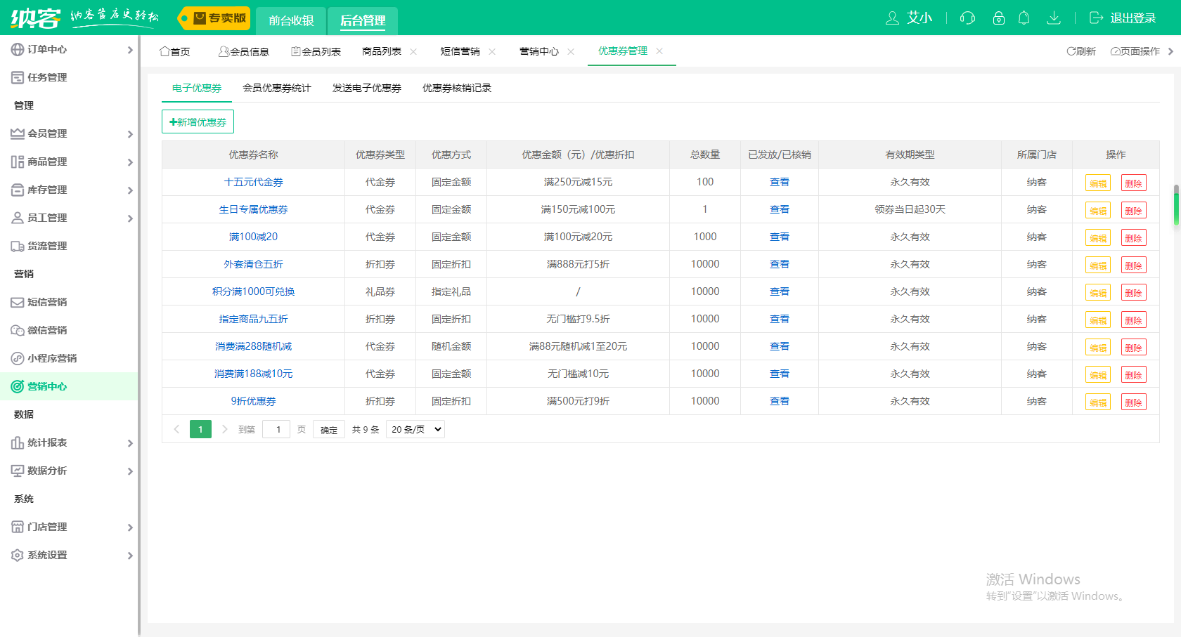
Task: Select the 电子优惠券 tab
Action: tap(197, 88)
